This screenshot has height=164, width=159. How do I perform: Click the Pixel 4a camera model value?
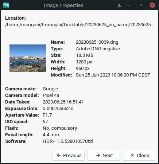(51, 95)
